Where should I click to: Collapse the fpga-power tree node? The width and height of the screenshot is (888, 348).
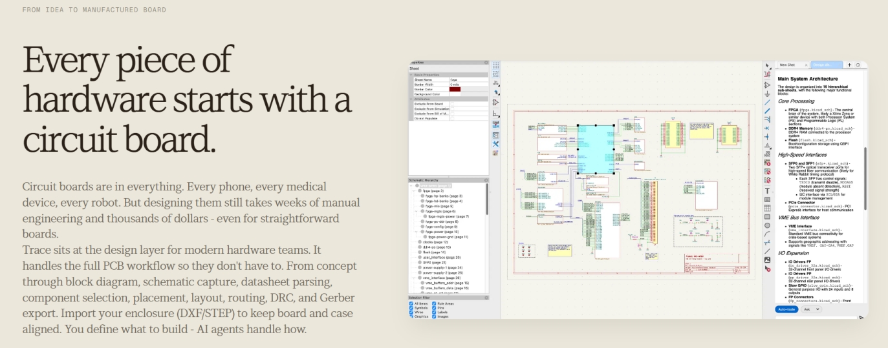click(x=417, y=232)
